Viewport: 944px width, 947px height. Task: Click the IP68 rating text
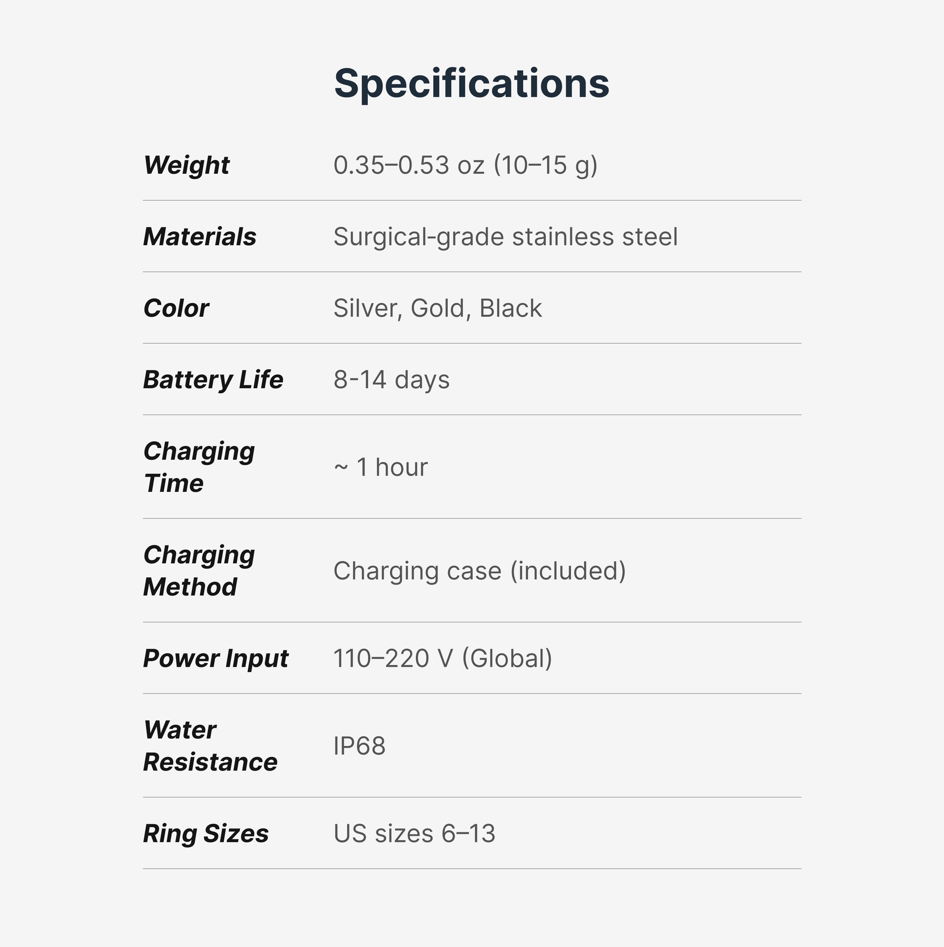[x=359, y=745]
